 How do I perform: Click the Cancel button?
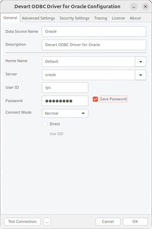pos(108,221)
